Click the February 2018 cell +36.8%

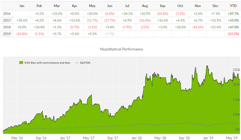click(x=39, y=27)
